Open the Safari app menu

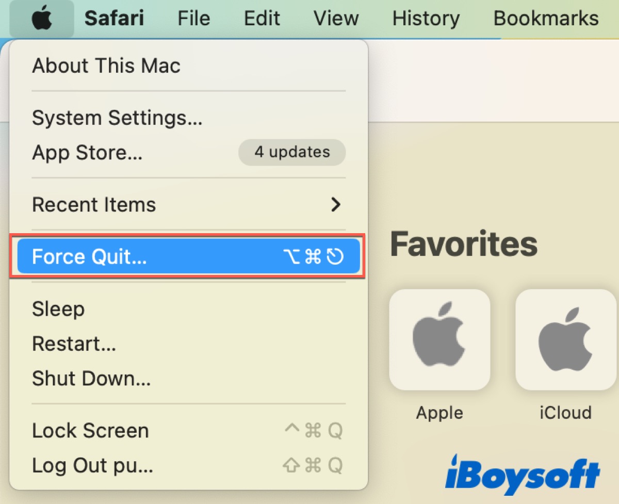(x=114, y=19)
